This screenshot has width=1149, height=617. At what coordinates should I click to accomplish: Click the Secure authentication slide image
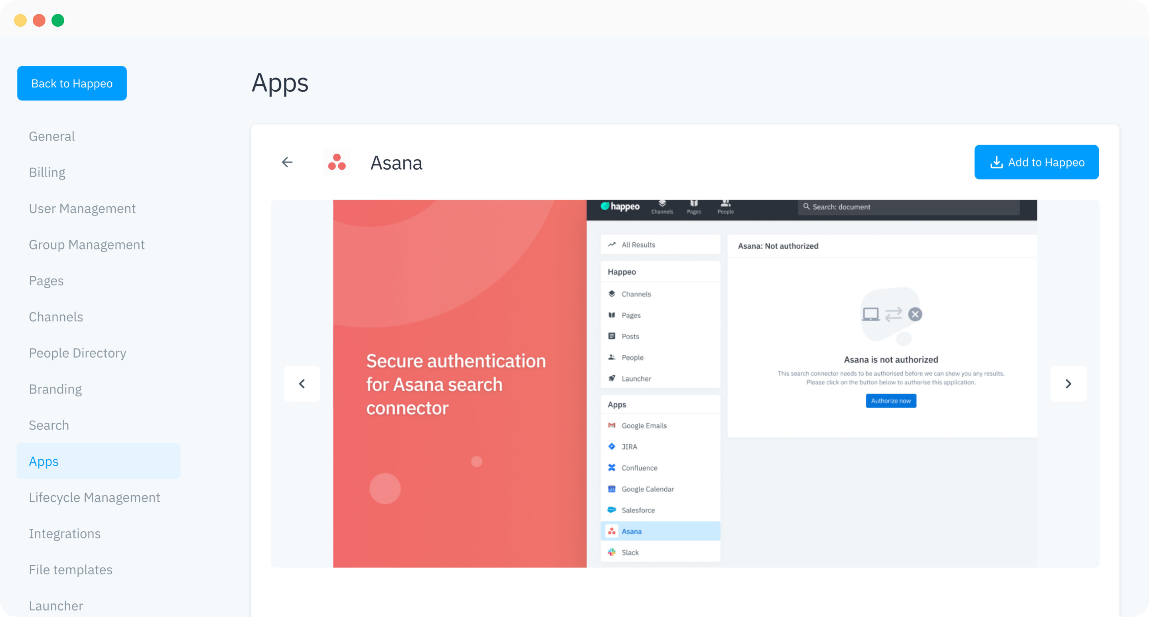coord(460,384)
